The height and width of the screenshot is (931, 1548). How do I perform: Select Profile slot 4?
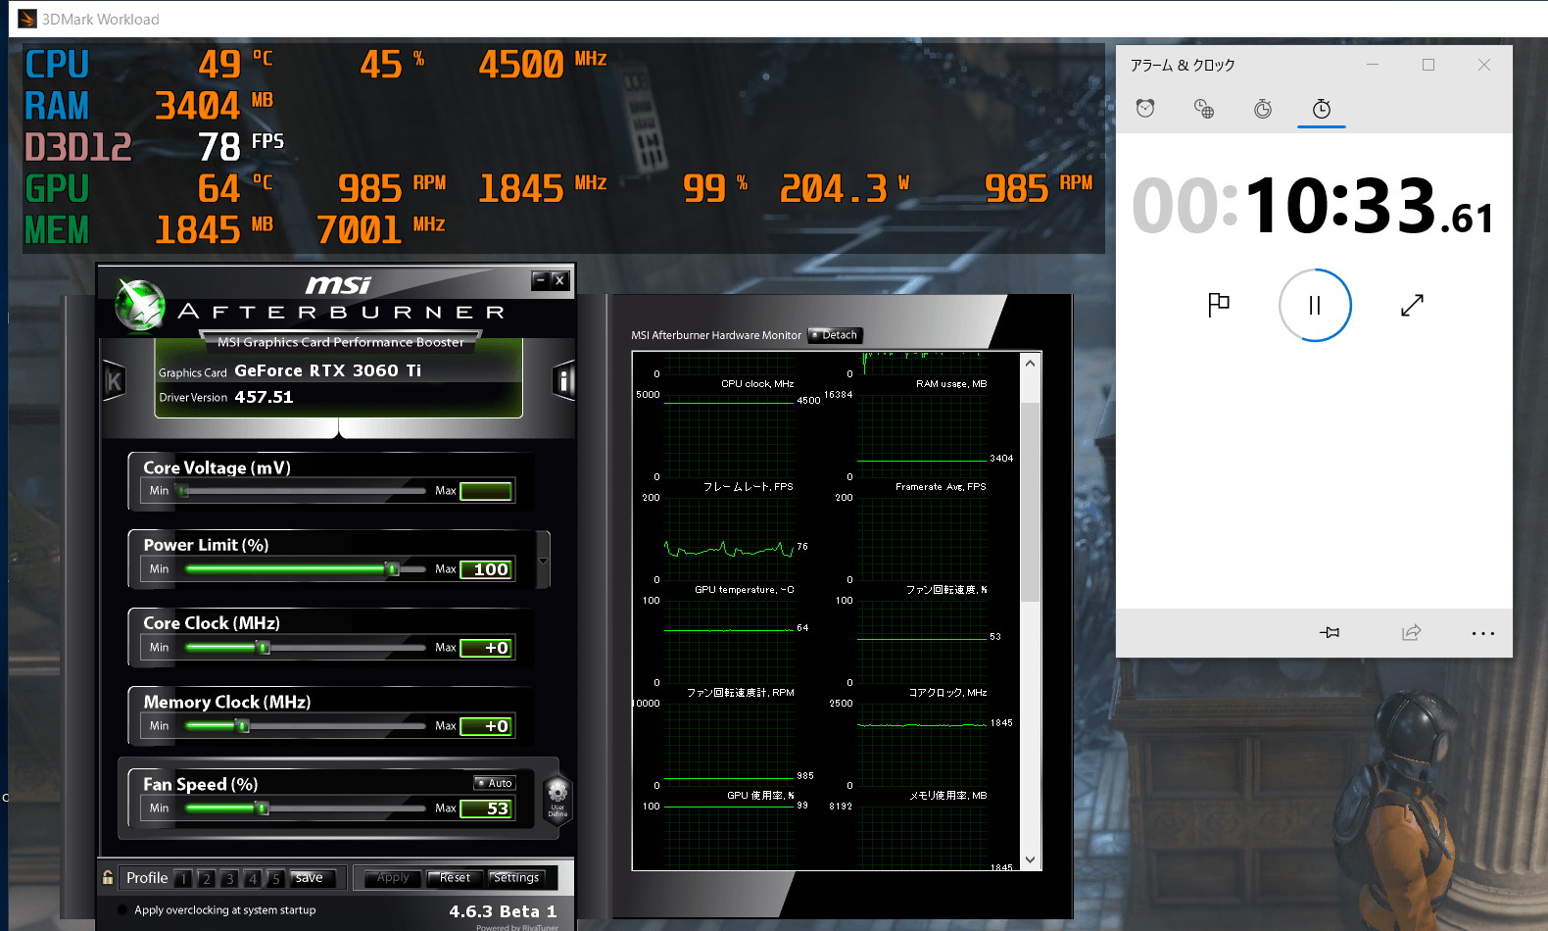(x=252, y=879)
